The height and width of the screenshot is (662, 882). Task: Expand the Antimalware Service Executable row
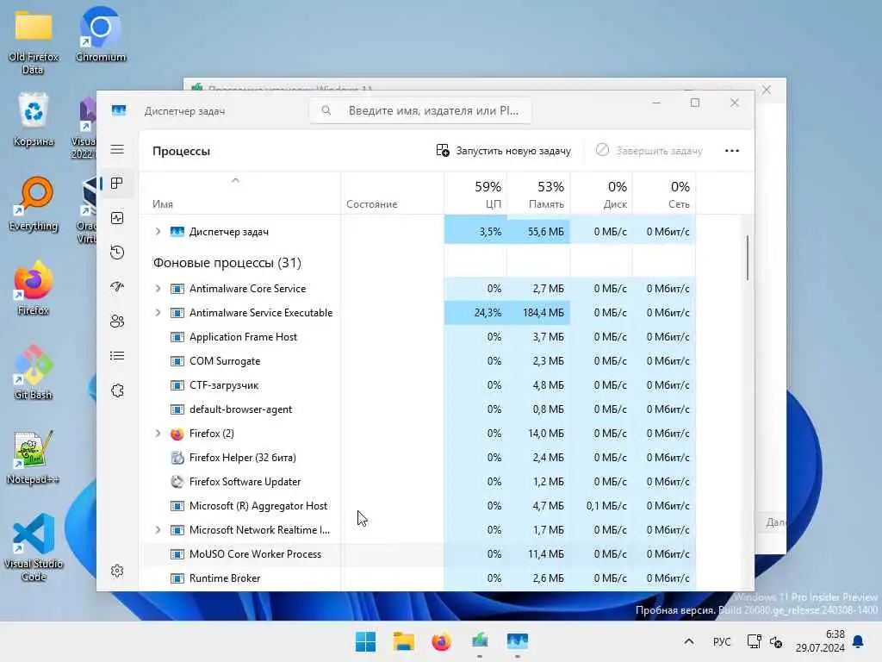(x=158, y=312)
